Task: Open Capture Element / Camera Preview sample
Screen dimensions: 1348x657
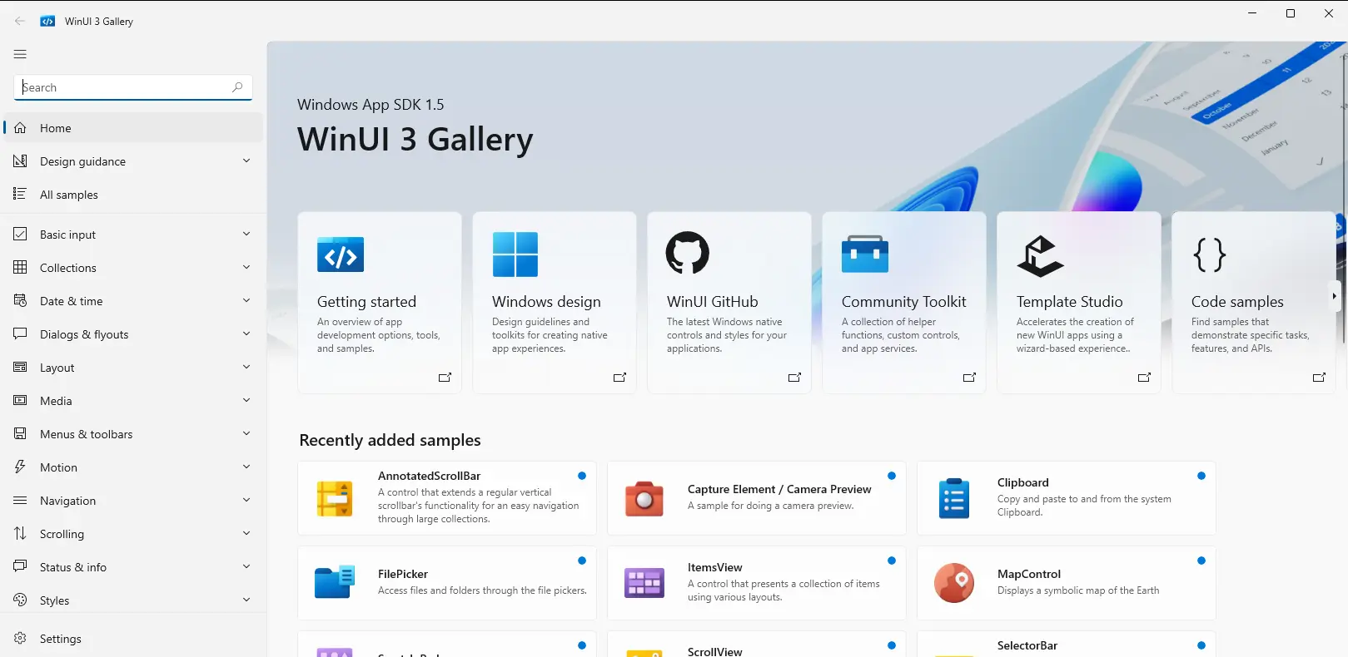Action: pyautogui.click(x=757, y=498)
